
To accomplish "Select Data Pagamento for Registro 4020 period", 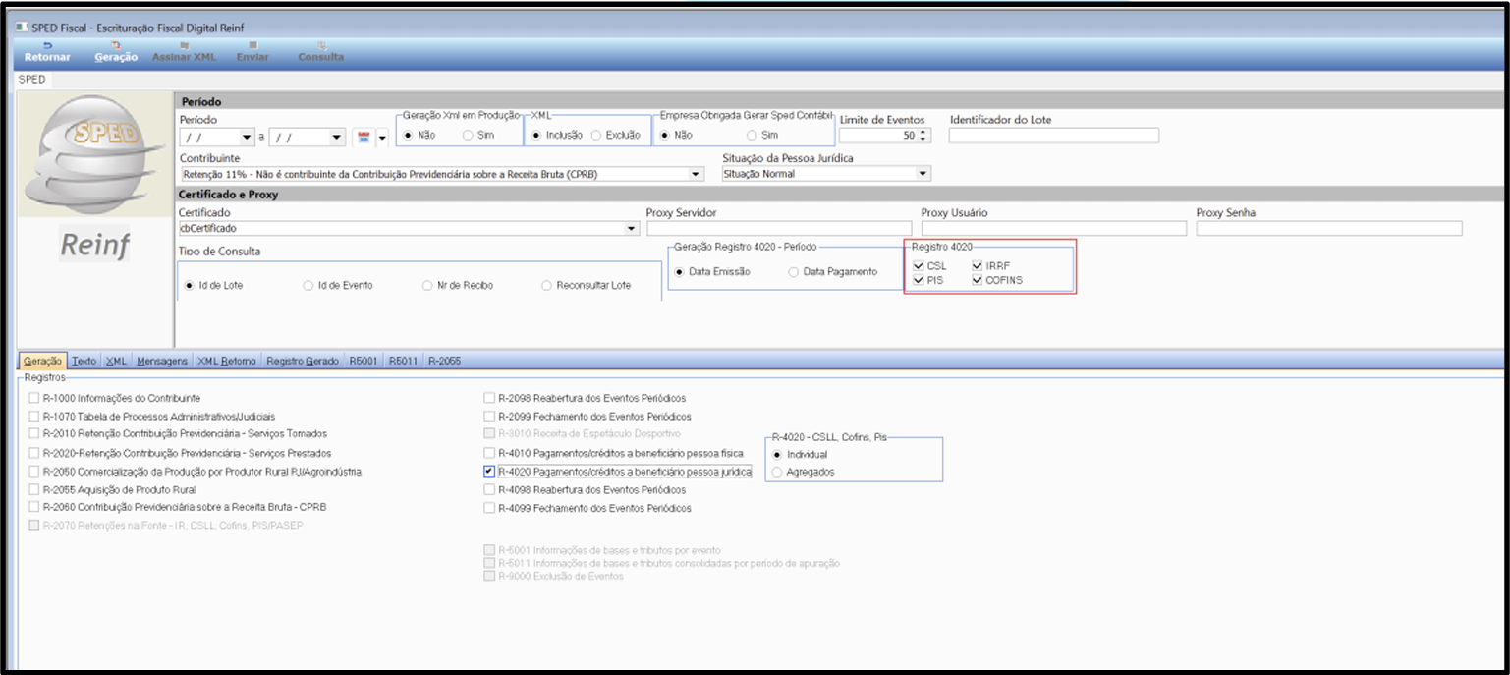I will tap(833, 271).
